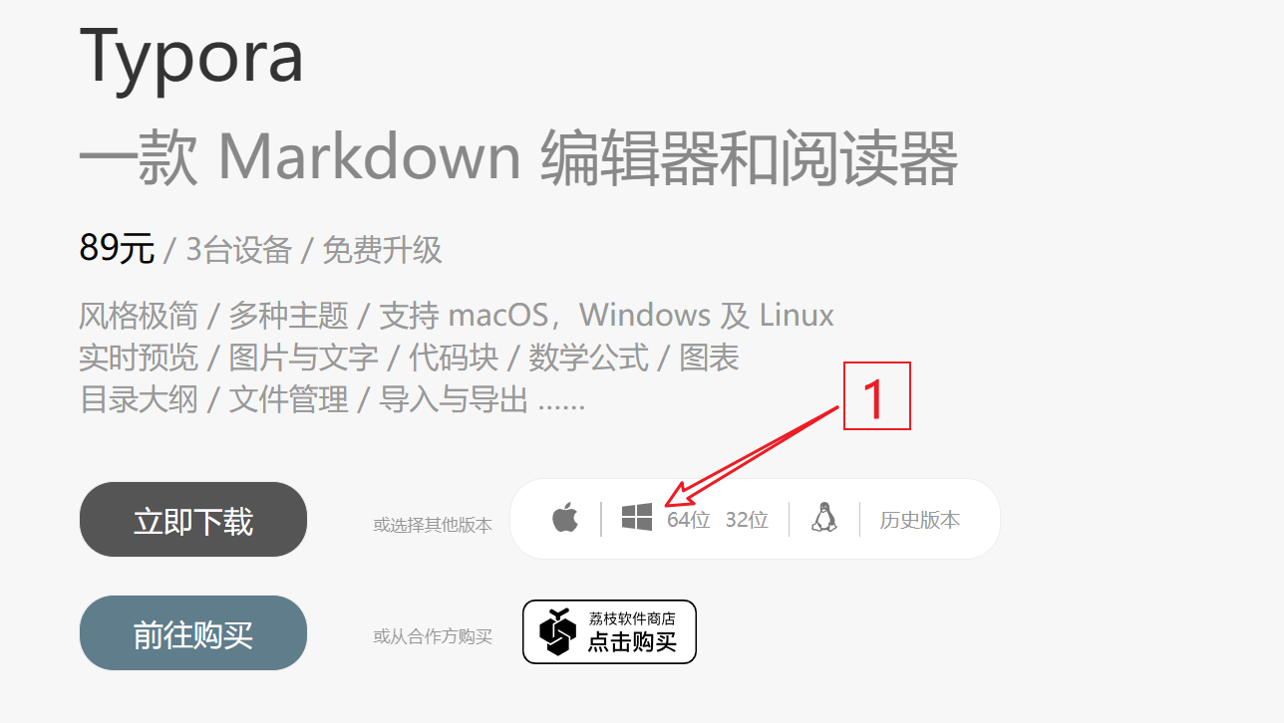
Task: Click the 或选择其他版本 label
Action: click(x=433, y=525)
